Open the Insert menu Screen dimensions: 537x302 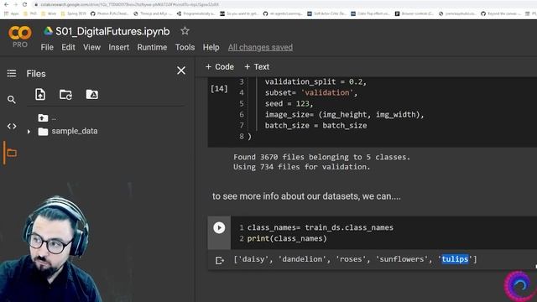point(119,47)
